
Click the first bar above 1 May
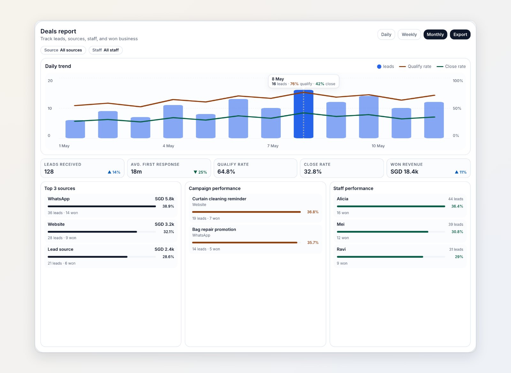coord(75,129)
